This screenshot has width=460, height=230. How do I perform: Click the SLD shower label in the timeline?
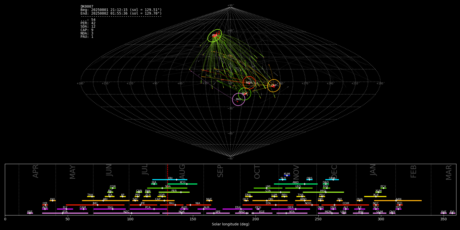coord(283,178)
